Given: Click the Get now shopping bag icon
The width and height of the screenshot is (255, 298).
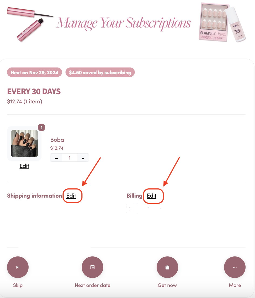Looking at the screenshot, I should (x=167, y=267).
